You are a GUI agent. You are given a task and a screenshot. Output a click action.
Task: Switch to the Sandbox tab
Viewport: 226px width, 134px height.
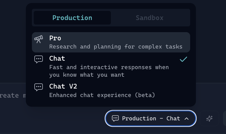[x=149, y=18]
